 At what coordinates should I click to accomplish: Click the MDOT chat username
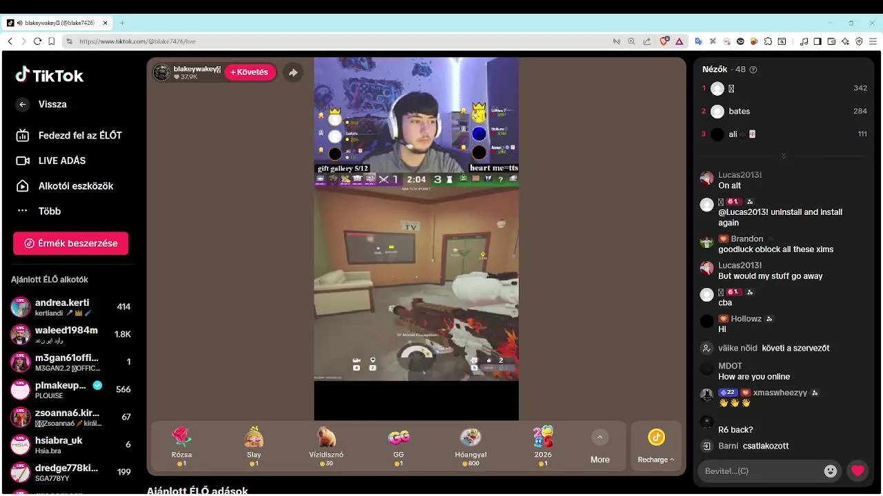coord(731,366)
